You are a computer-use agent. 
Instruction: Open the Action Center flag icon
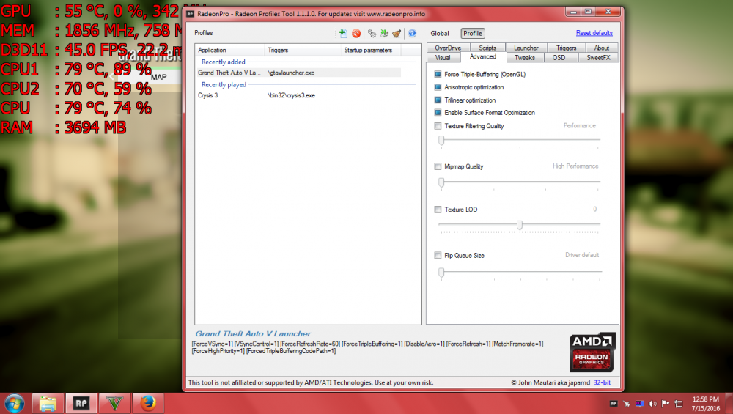(666, 404)
